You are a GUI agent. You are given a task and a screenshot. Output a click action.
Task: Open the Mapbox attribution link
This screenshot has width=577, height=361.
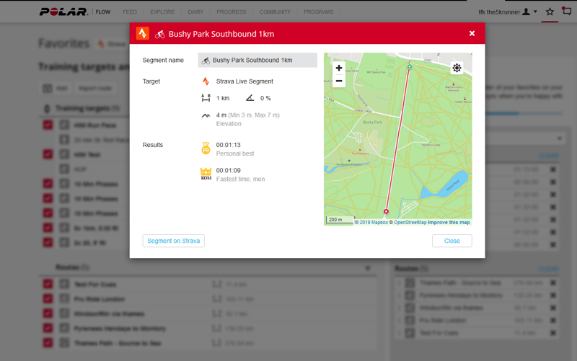pos(371,223)
